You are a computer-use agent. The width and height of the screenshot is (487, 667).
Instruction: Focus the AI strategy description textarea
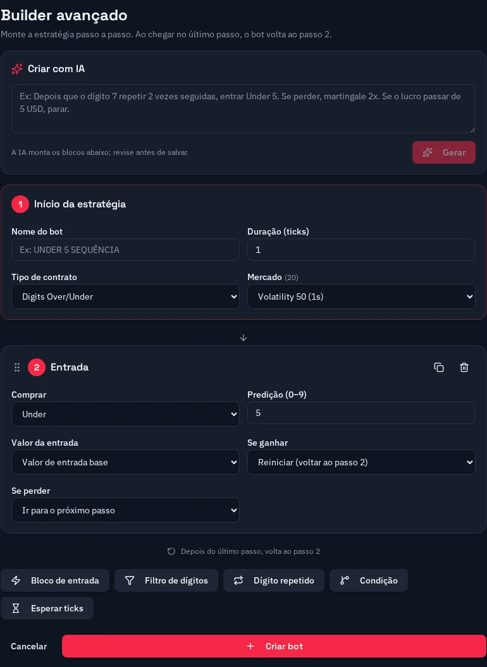(x=243, y=109)
